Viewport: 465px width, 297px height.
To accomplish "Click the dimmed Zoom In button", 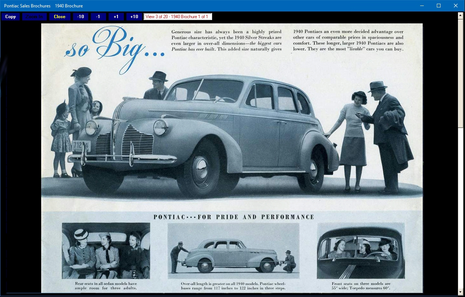I will coord(34,17).
